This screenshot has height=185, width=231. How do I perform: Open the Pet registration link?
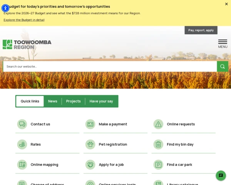coord(113,145)
